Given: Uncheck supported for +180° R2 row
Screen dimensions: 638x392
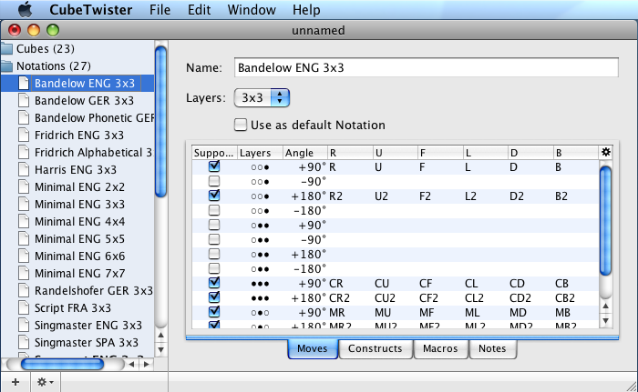Looking at the screenshot, I should coord(214,196).
